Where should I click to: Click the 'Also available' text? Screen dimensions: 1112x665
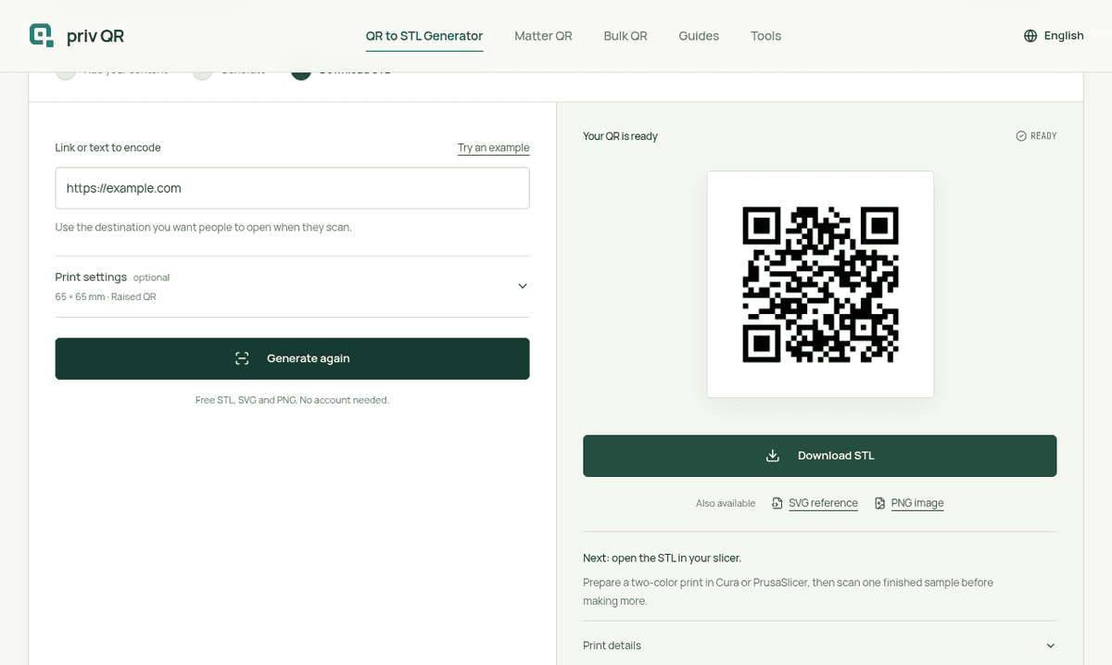(x=726, y=503)
